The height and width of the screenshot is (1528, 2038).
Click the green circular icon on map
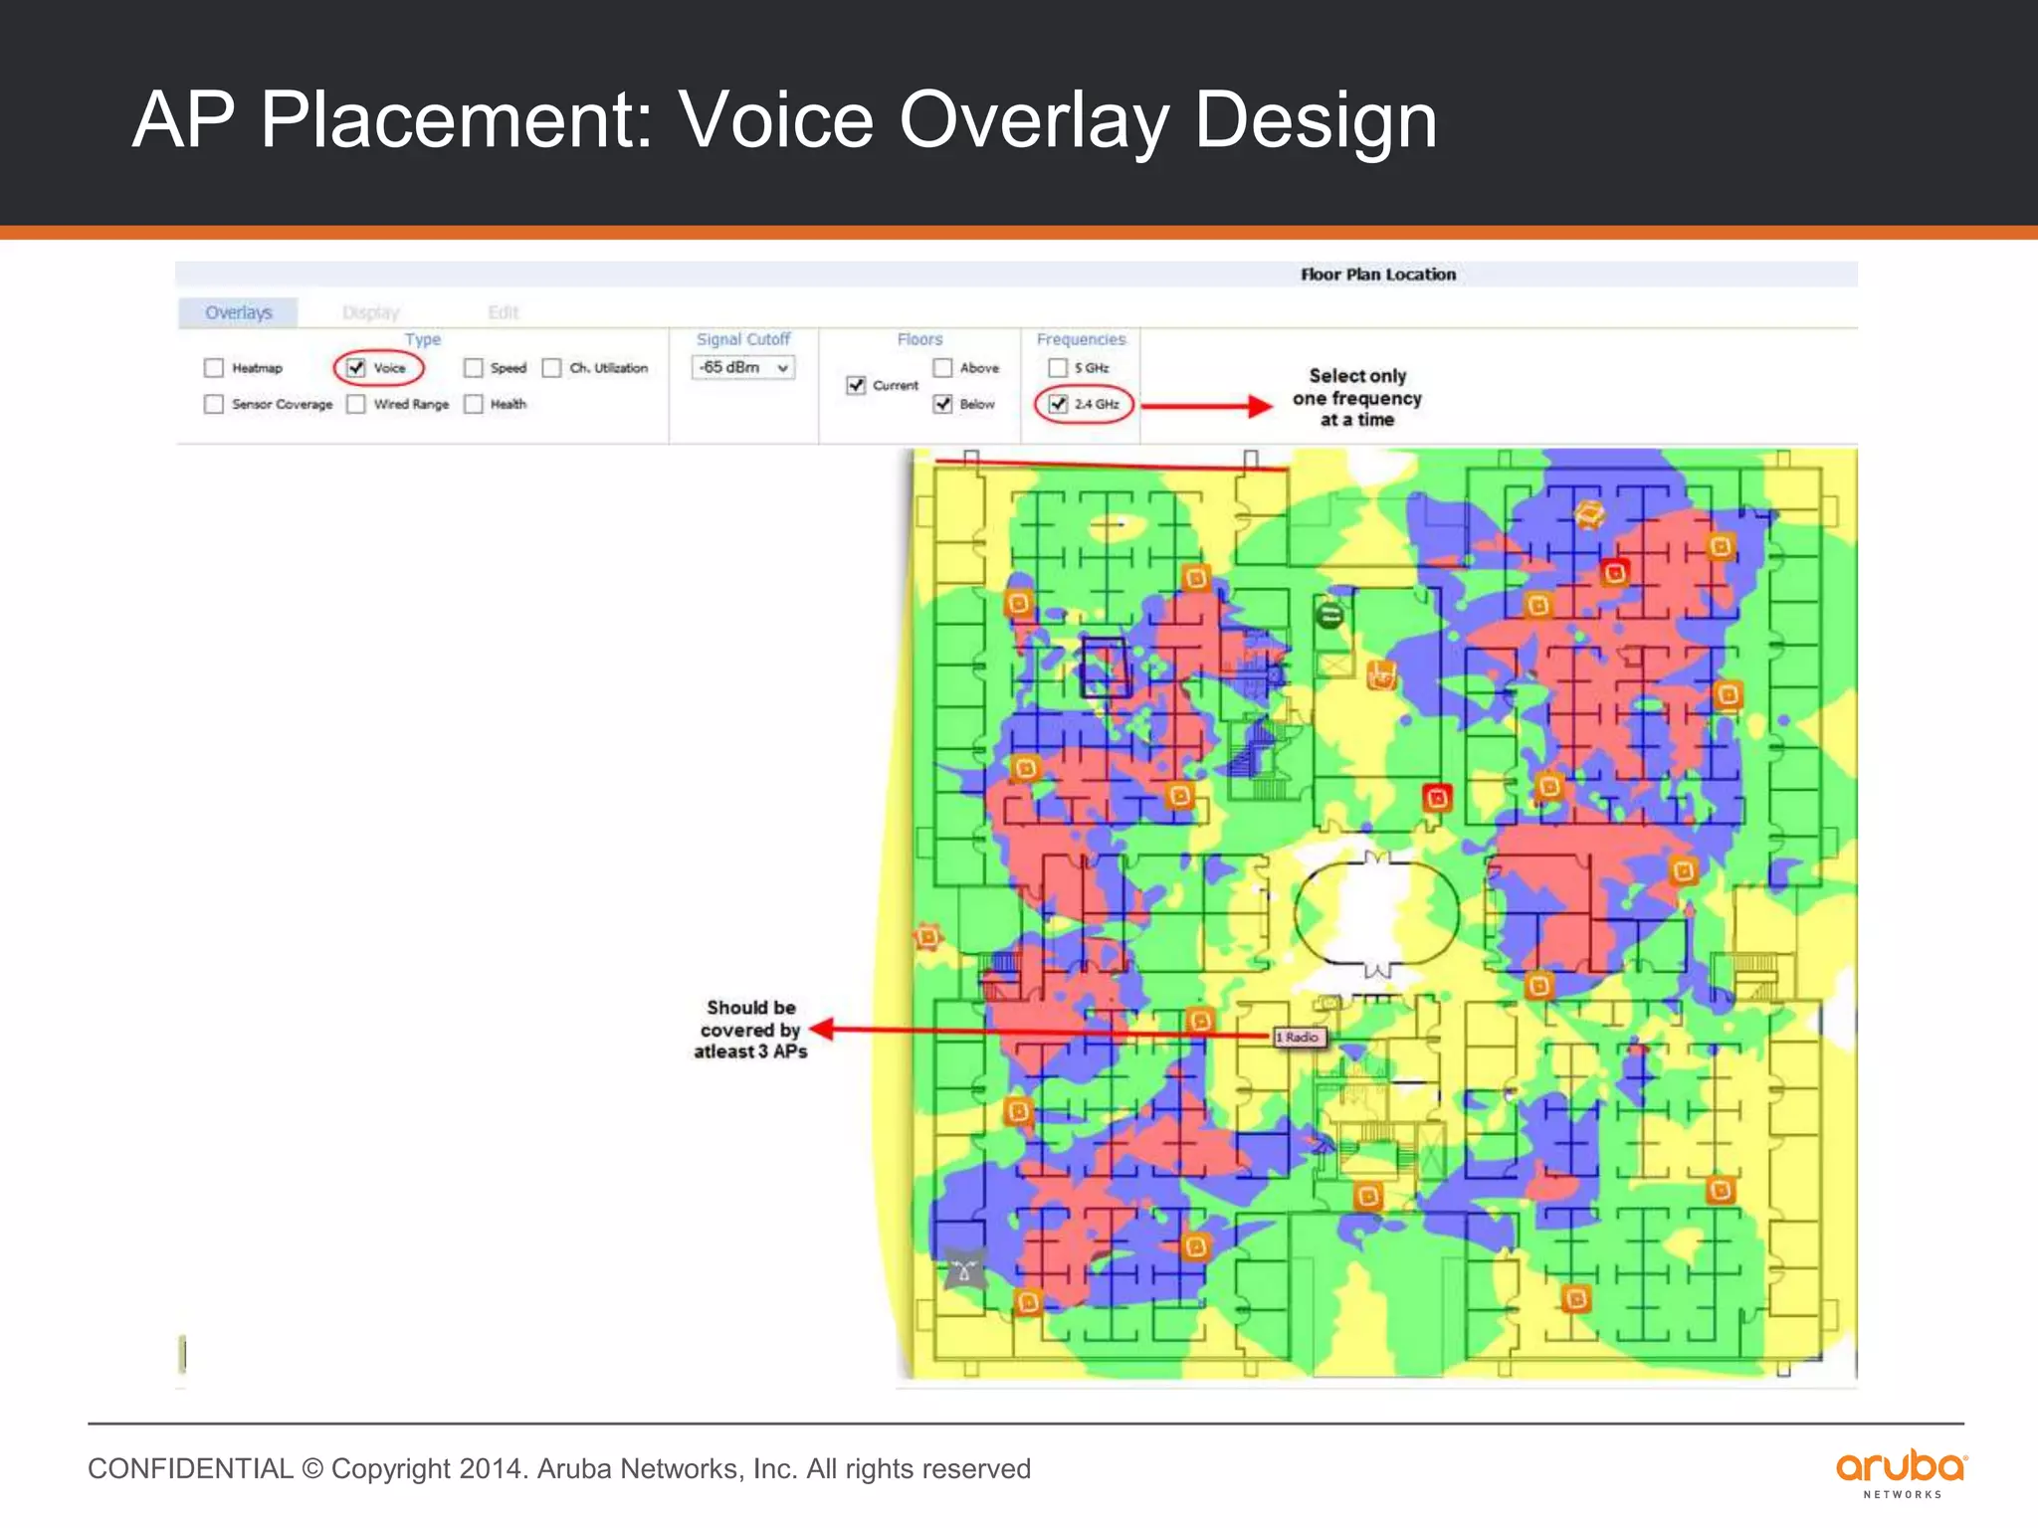tap(1329, 615)
